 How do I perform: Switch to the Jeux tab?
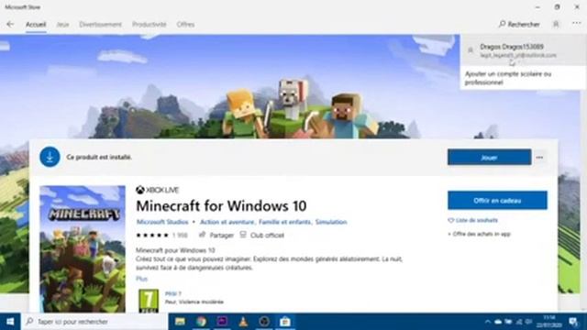coord(62,25)
